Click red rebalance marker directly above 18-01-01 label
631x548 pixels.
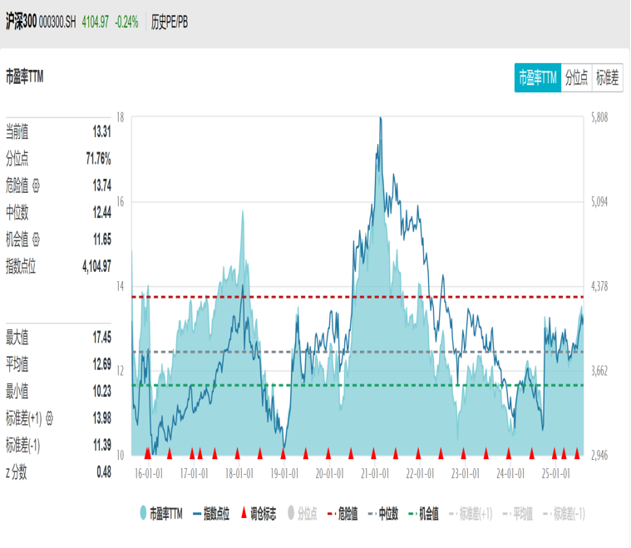(x=238, y=453)
